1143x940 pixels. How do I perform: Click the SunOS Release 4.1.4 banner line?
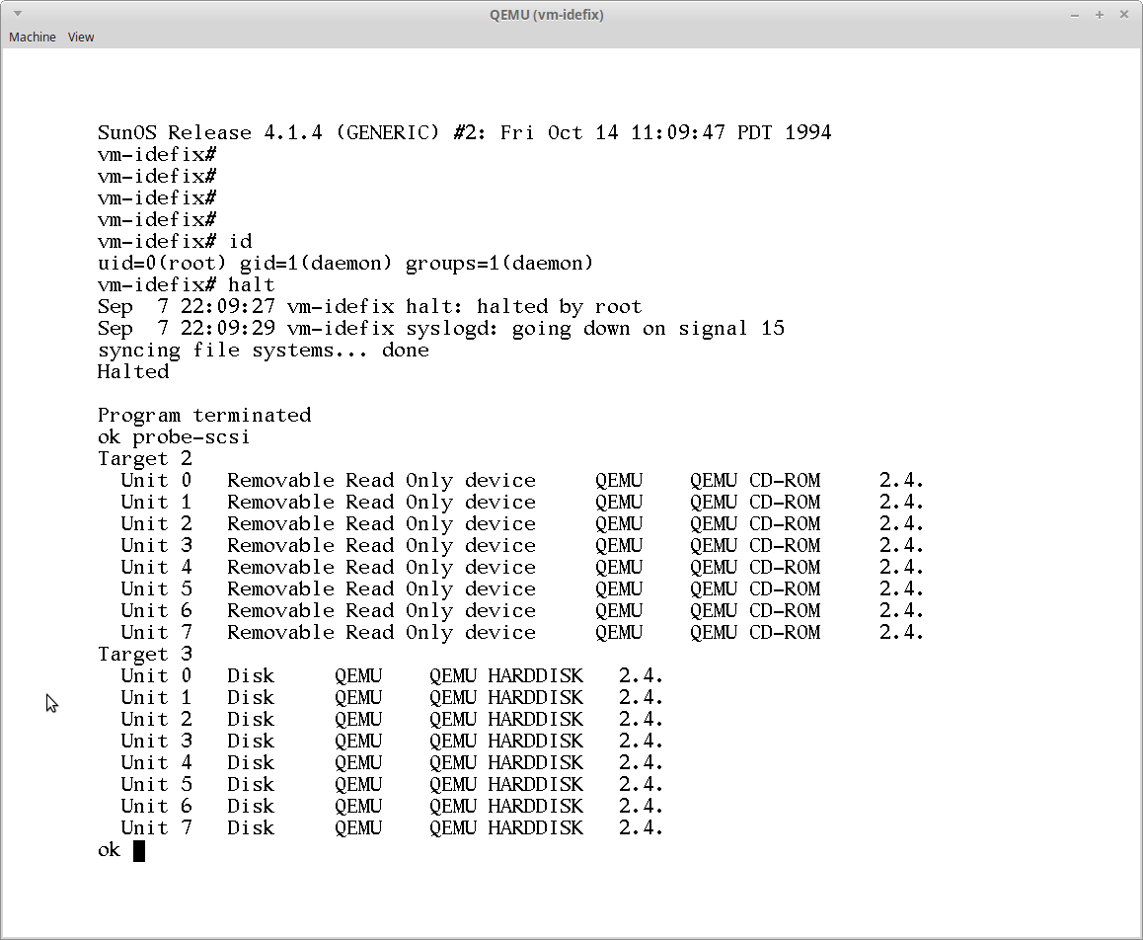point(464,132)
